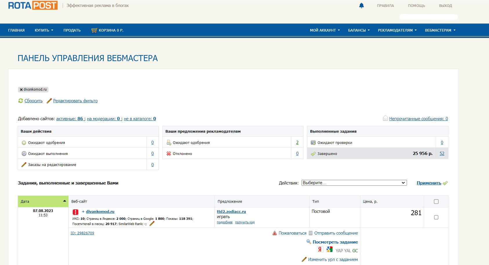Click the red warning icon beside divankomod.ru
This screenshot has width=489, height=265.
pyautogui.click(x=75, y=212)
